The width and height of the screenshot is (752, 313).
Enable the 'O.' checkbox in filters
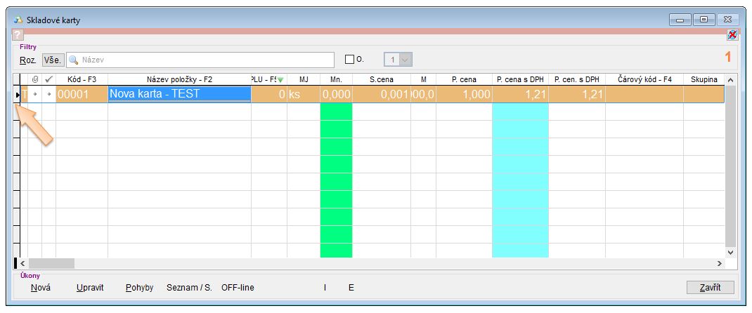point(349,60)
